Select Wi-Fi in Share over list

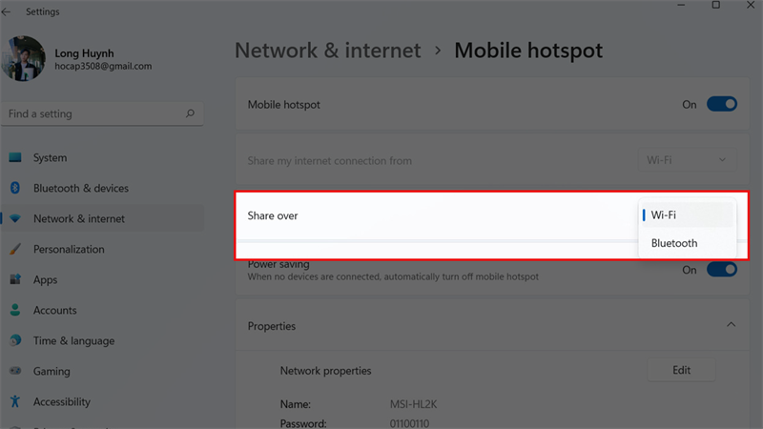pos(664,215)
